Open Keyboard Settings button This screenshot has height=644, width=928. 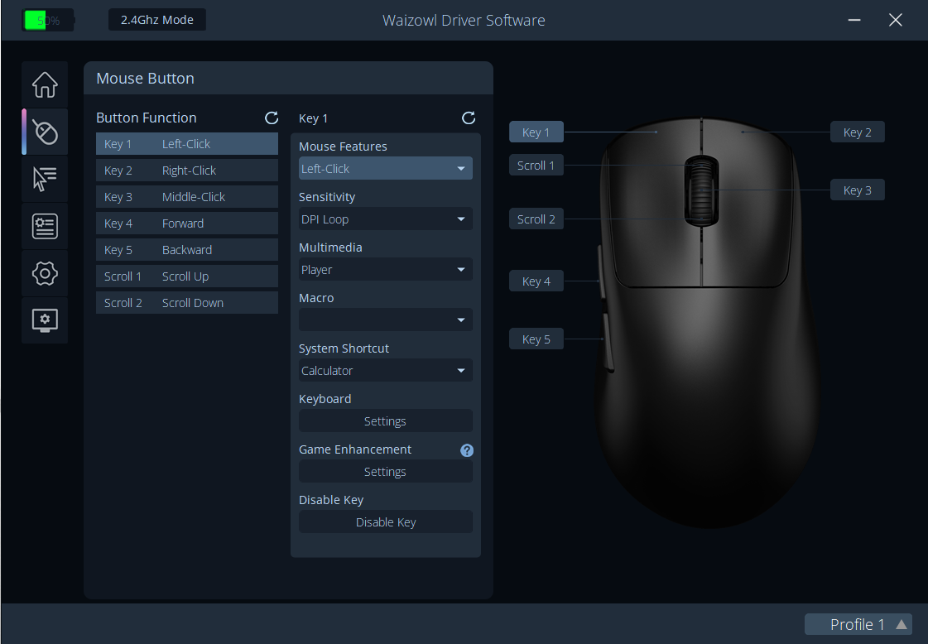tap(385, 421)
